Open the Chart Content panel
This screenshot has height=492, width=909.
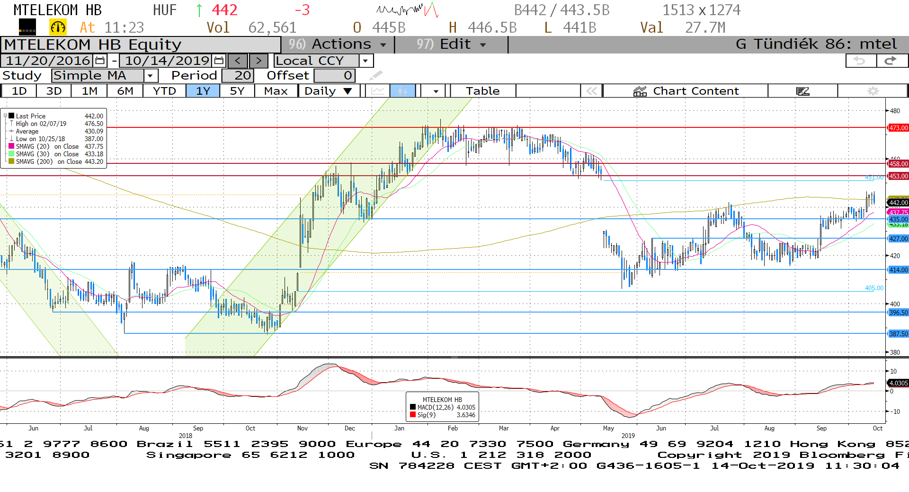[x=686, y=91]
